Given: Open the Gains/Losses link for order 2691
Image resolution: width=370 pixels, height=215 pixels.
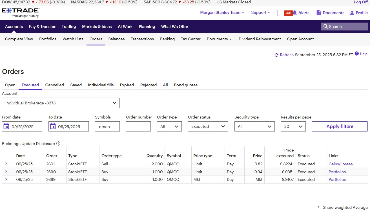Looking at the screenshot, I should (340, 164).
